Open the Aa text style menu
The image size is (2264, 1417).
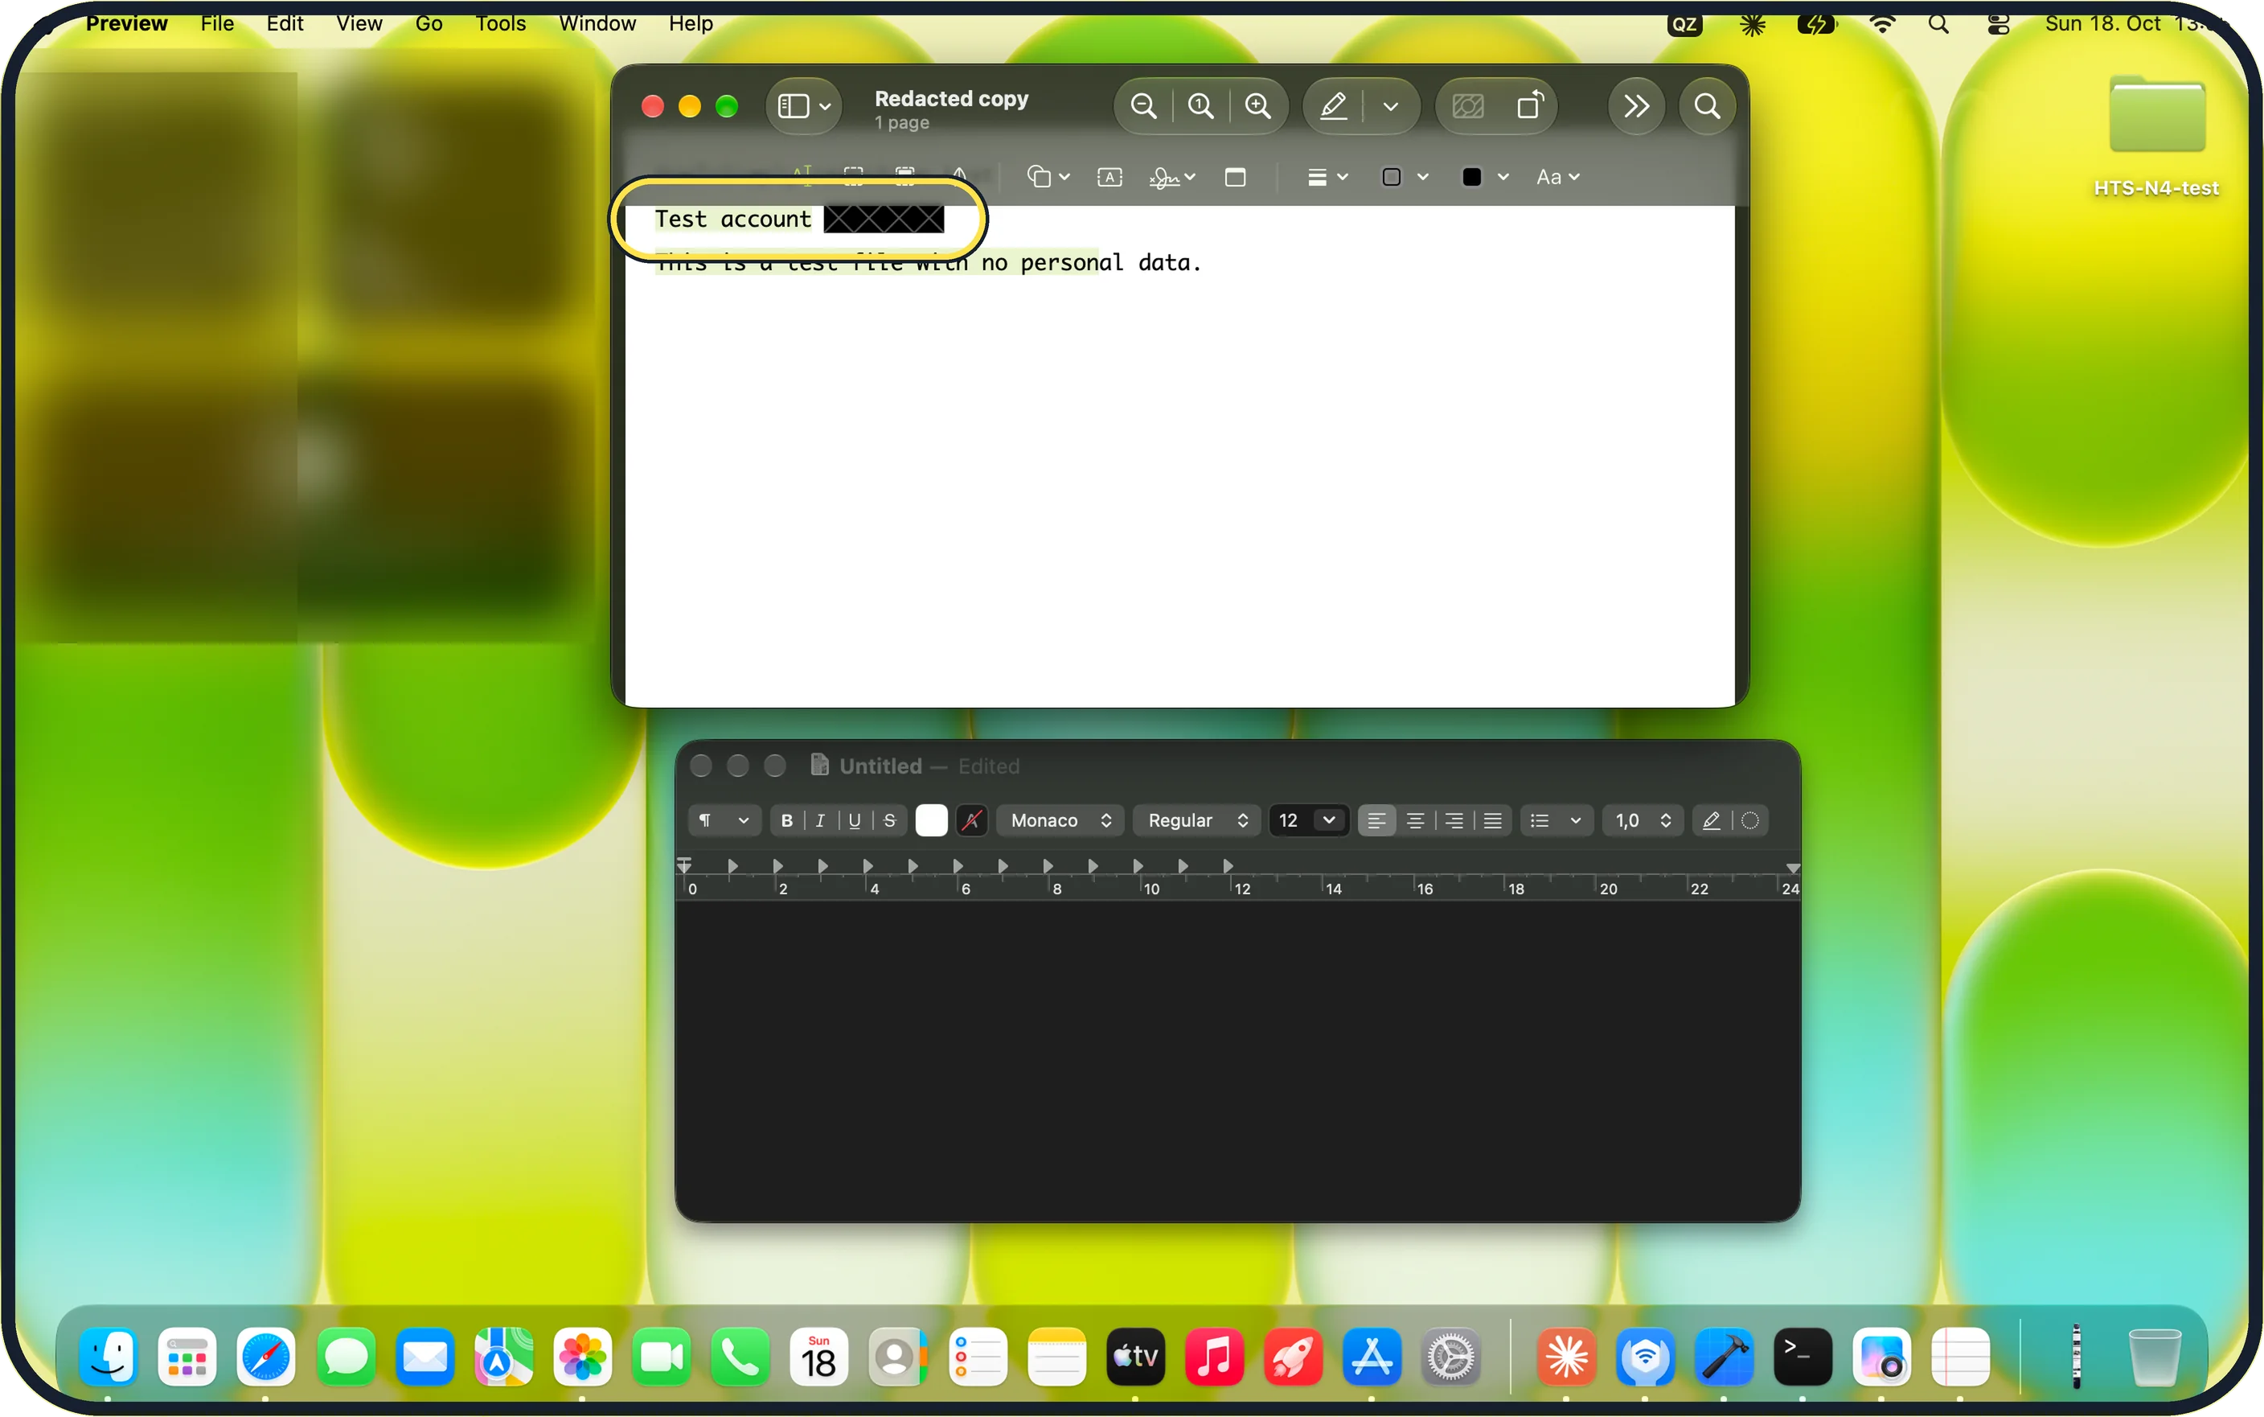point(1556,177)
